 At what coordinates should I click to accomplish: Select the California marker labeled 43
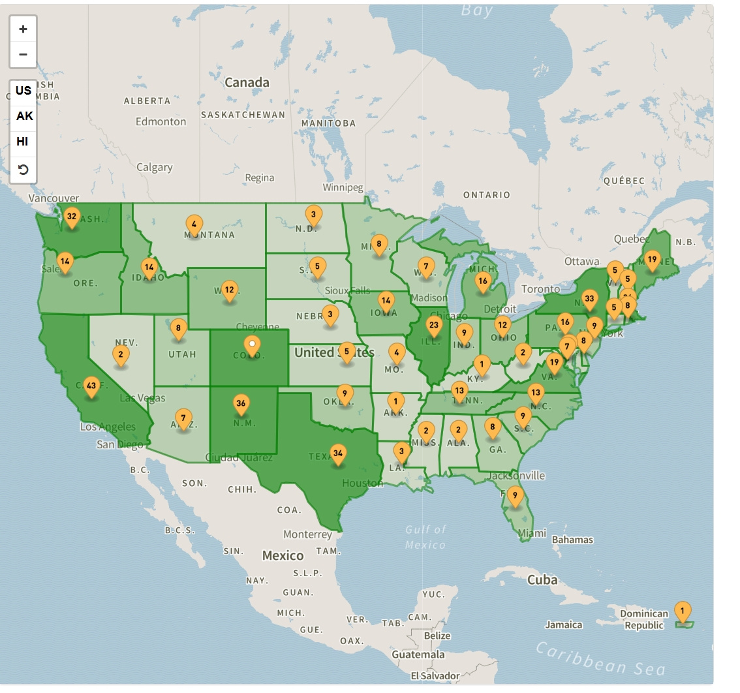click(x=91, y=386)
